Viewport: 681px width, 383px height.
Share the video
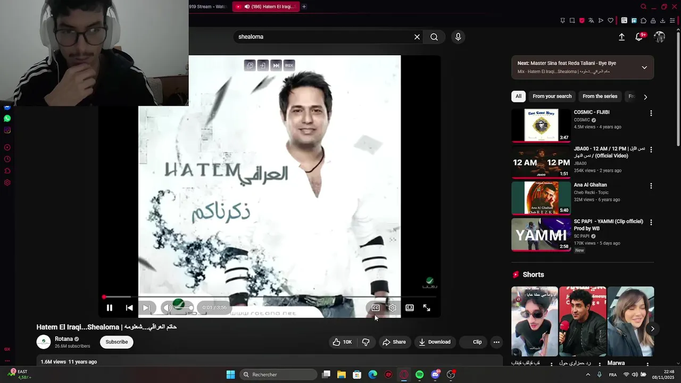pyautogui.click(x=394, y=342)
